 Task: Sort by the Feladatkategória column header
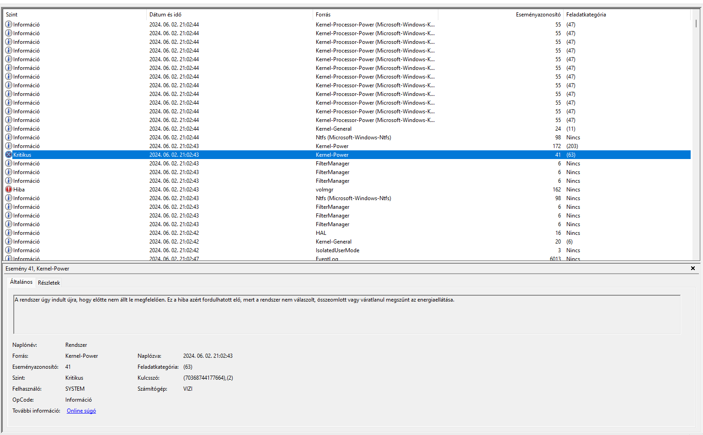pos(627,15)
